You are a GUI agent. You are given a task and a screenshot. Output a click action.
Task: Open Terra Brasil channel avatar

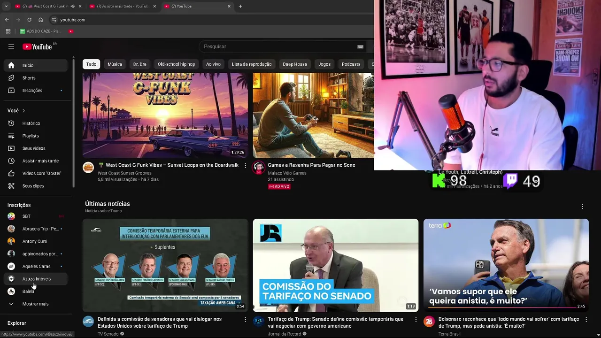coord(429,322)
